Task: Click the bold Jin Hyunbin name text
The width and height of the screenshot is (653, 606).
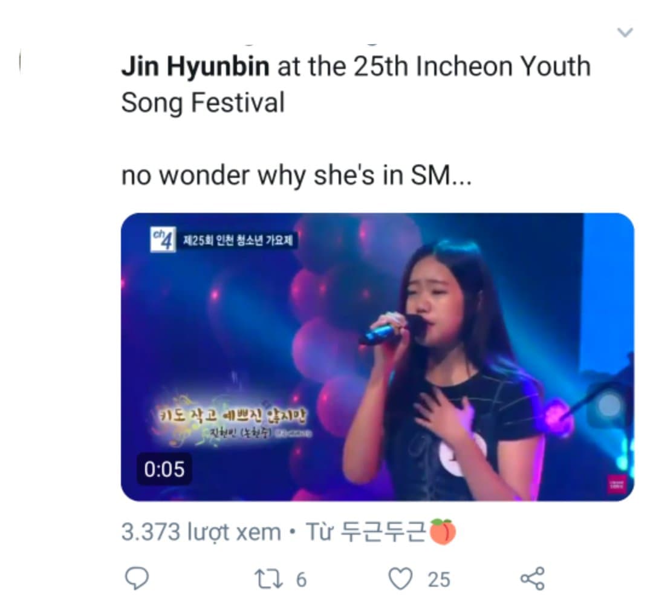Action: 195,66
